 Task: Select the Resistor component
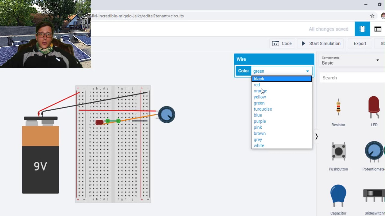(x=338, y=111)
